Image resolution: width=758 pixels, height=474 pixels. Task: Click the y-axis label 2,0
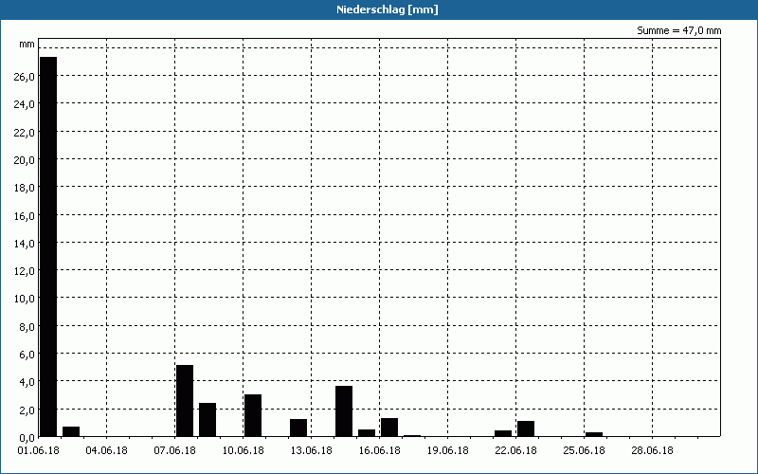pyautogui.click(x=27, y=410)
